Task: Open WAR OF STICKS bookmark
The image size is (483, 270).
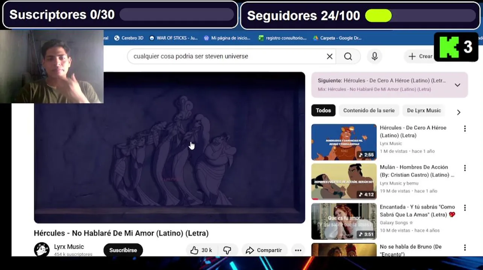Action: [173, 38]
